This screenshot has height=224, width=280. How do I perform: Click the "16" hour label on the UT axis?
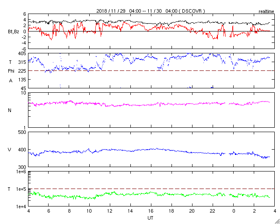click(151, 211)
